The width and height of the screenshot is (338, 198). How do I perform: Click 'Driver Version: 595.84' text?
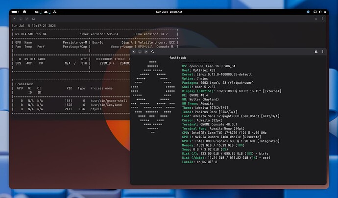point(97,34)
